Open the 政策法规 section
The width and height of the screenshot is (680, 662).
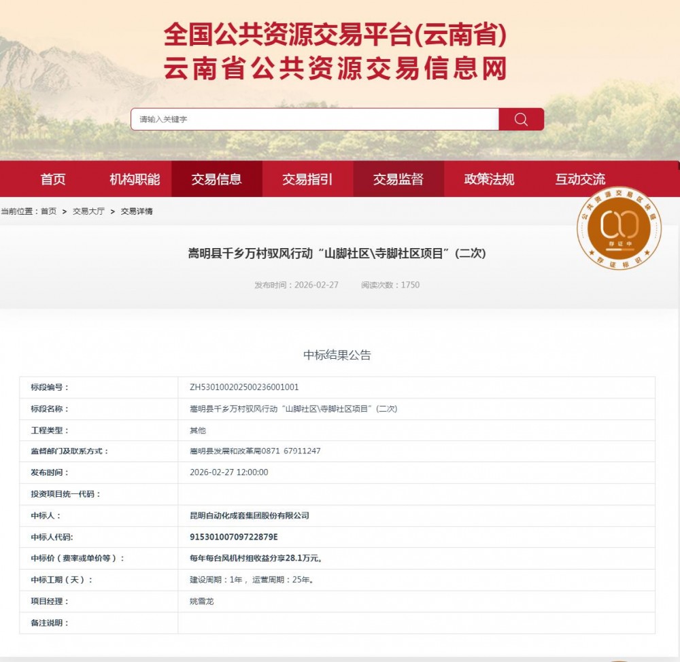[489, 179]
